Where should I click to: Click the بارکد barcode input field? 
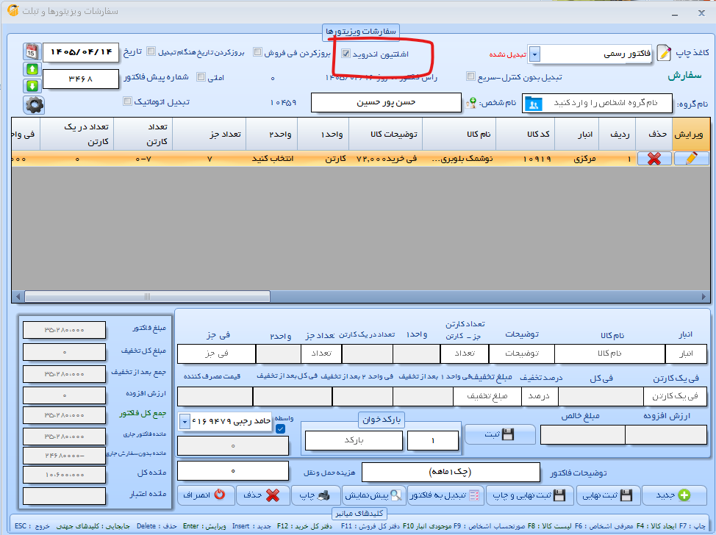click(x=354, y=440)
